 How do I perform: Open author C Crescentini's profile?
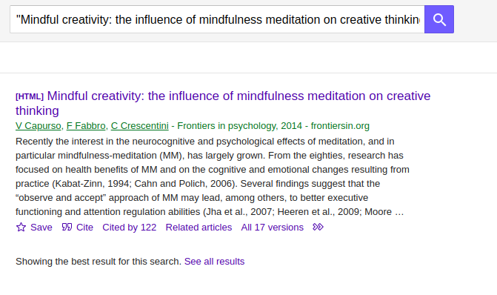point(140,126)
